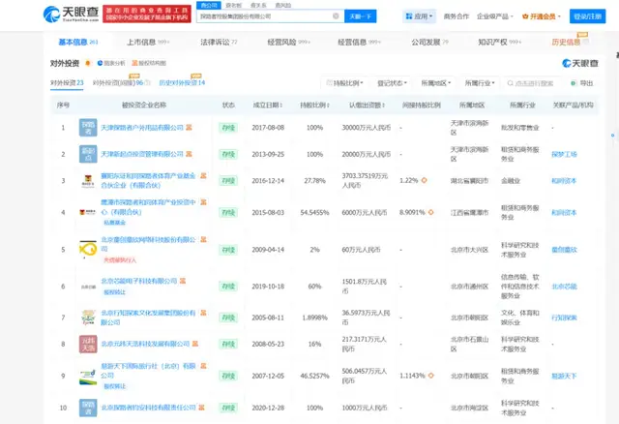Sort by 成立日期 column header

pos(268,106)
